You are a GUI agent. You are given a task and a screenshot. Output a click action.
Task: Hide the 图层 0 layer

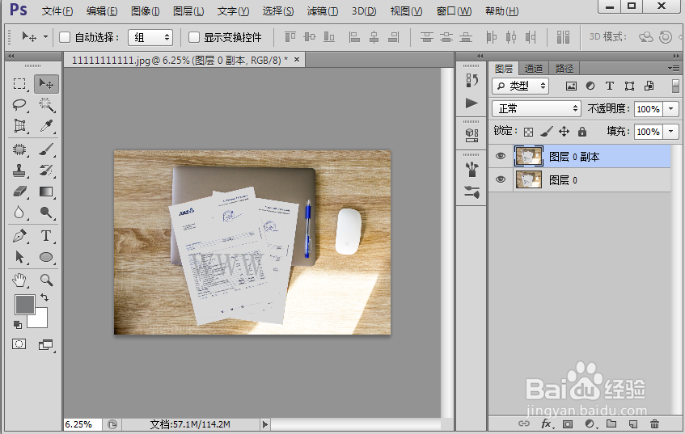501,179
